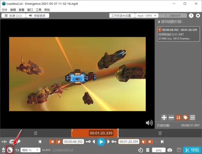Screen dimensions: 202x154
Task: Add a new segment with plus
Action: click(x=164, y=117)
